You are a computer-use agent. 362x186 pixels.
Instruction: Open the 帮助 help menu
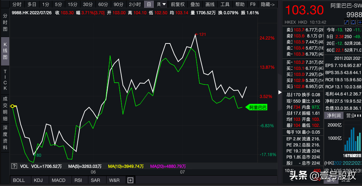point(240,5)
